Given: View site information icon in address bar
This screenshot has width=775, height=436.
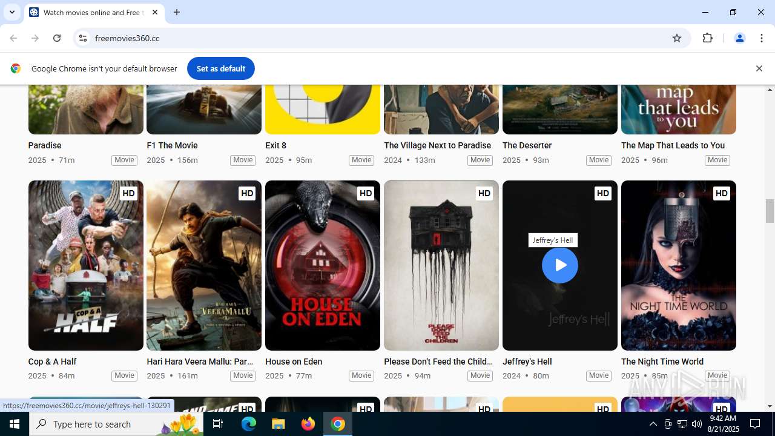Looking at the screenshot, I should click(x=83, y=38).
